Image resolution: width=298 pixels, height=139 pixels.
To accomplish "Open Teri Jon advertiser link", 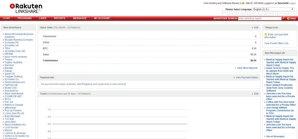I will point(9,102).
